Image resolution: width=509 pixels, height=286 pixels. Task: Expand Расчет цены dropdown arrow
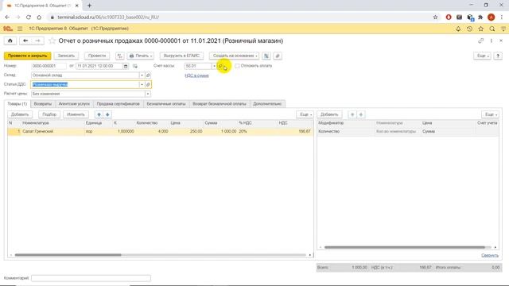pyautogui.click(x=148, y=94)
